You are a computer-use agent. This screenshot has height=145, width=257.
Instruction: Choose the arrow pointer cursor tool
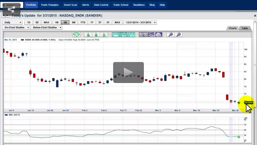(143, 35)
